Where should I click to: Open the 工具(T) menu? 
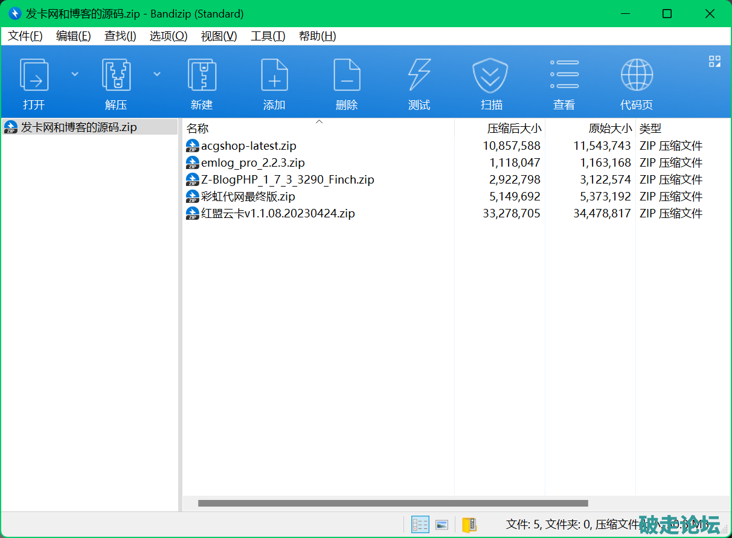(x=268, y=36)
